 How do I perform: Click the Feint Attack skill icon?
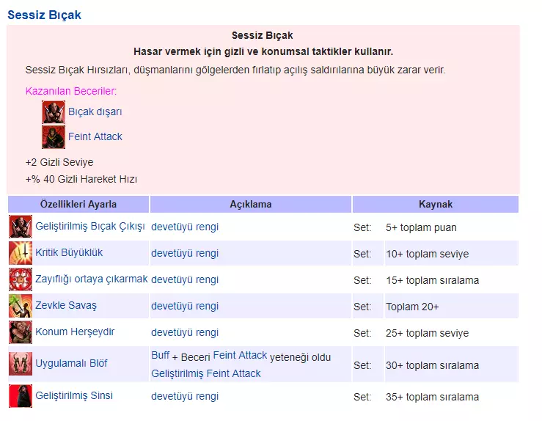[54, 137]
